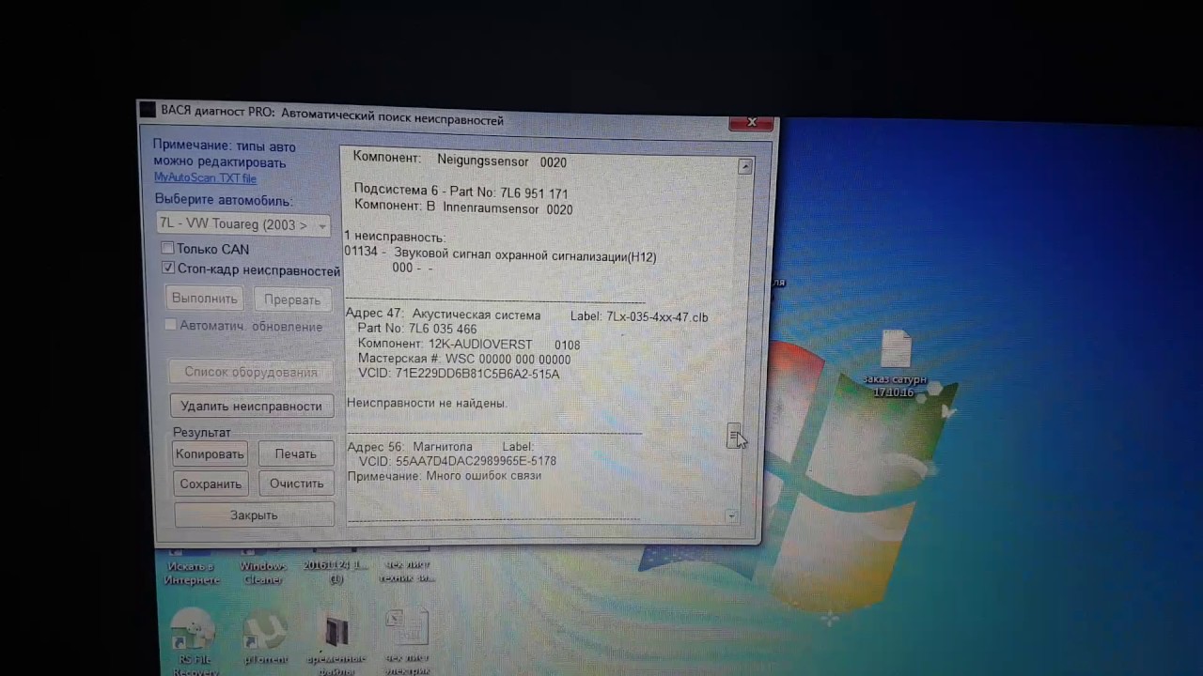Select the 'Windows Cleaner' desktop label

pyautogui.click(x=263, y=573)
